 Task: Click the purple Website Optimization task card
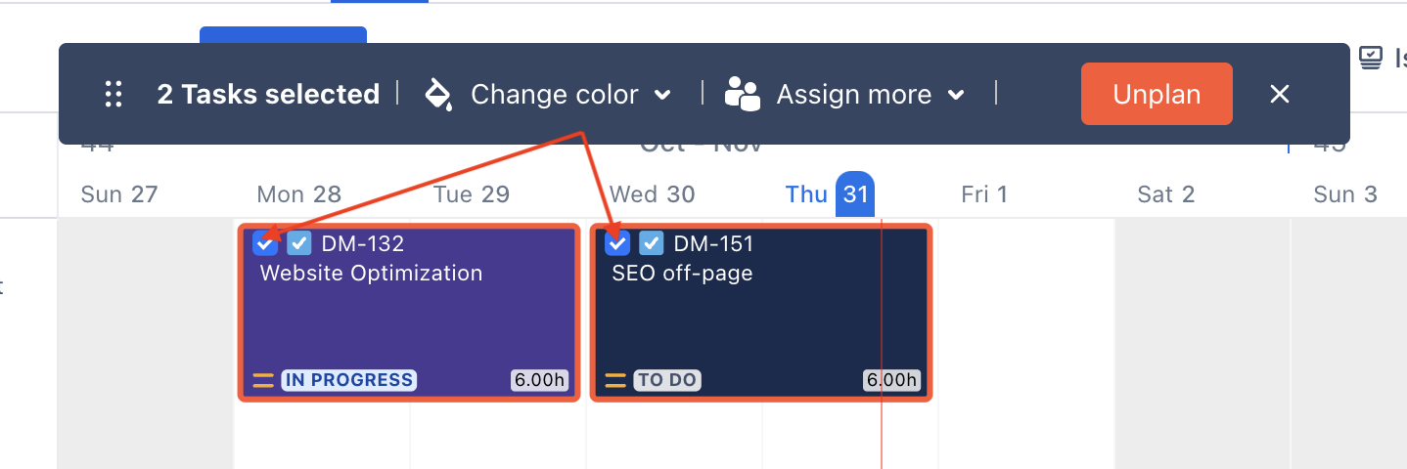pyautogui.click(x=409, y=322)
